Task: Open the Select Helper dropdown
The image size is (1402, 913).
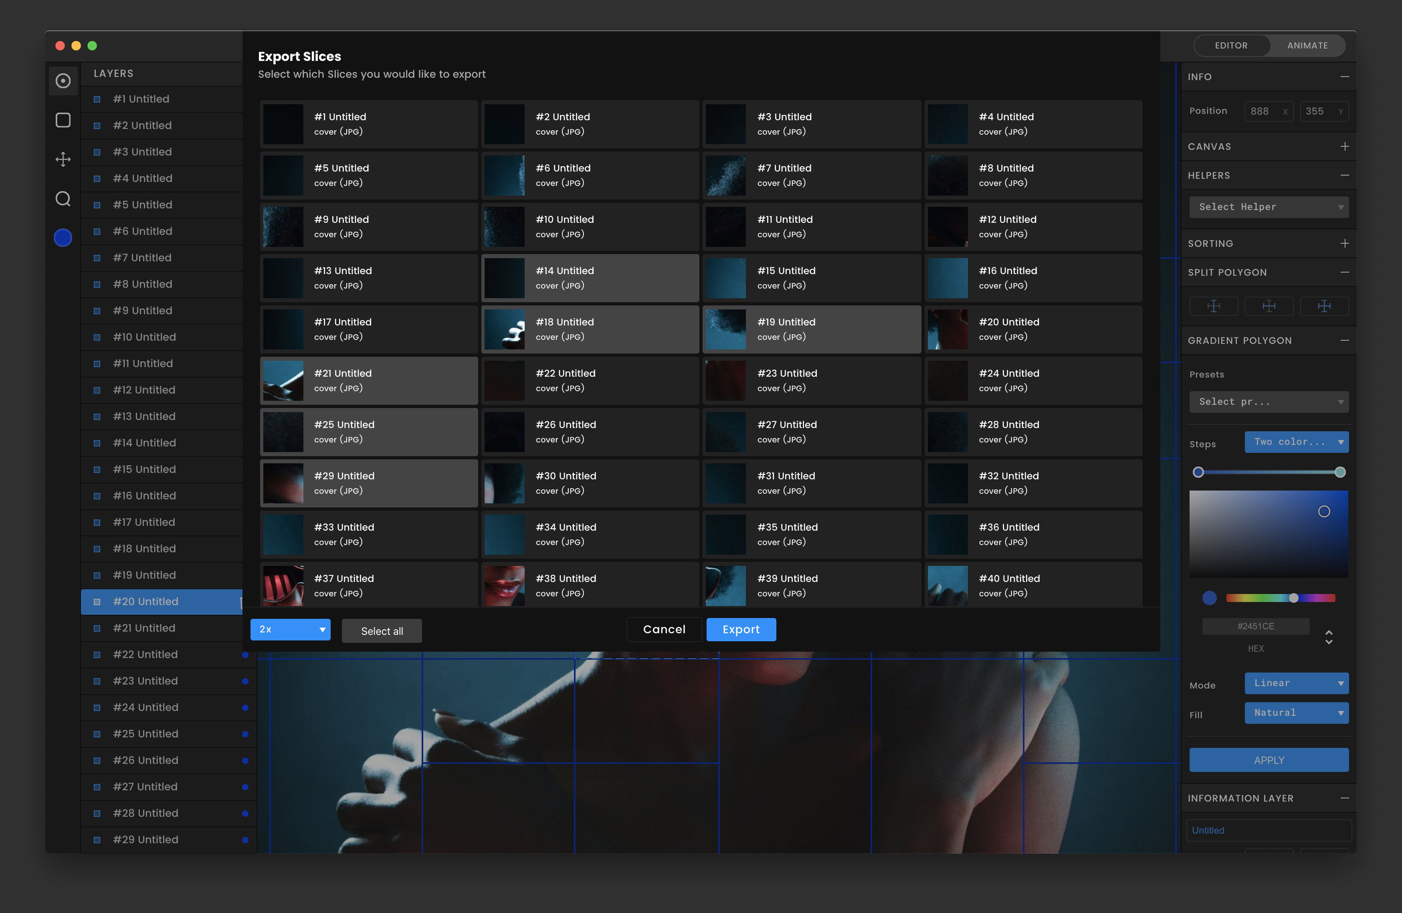Action: pyautogui.click(x=1268, y=207)
